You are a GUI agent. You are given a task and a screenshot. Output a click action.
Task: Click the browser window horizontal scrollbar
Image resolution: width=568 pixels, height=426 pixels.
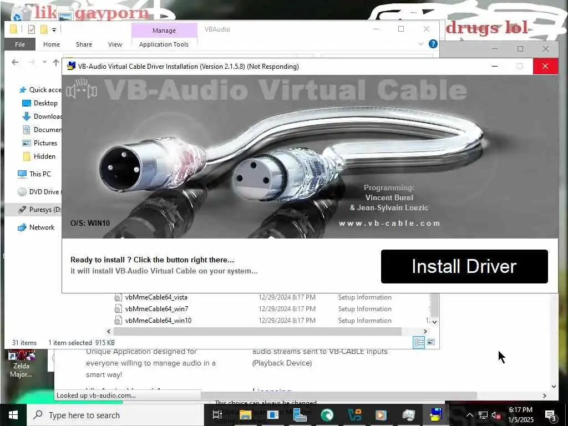click(339, 395)
